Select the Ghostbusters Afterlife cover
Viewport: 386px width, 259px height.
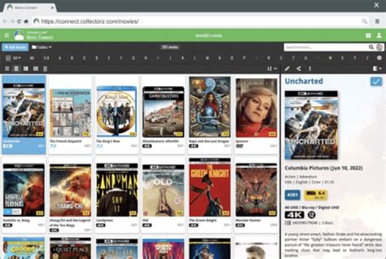163,112
